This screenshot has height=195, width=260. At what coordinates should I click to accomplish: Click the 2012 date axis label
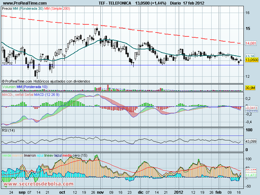click(178, 192)
